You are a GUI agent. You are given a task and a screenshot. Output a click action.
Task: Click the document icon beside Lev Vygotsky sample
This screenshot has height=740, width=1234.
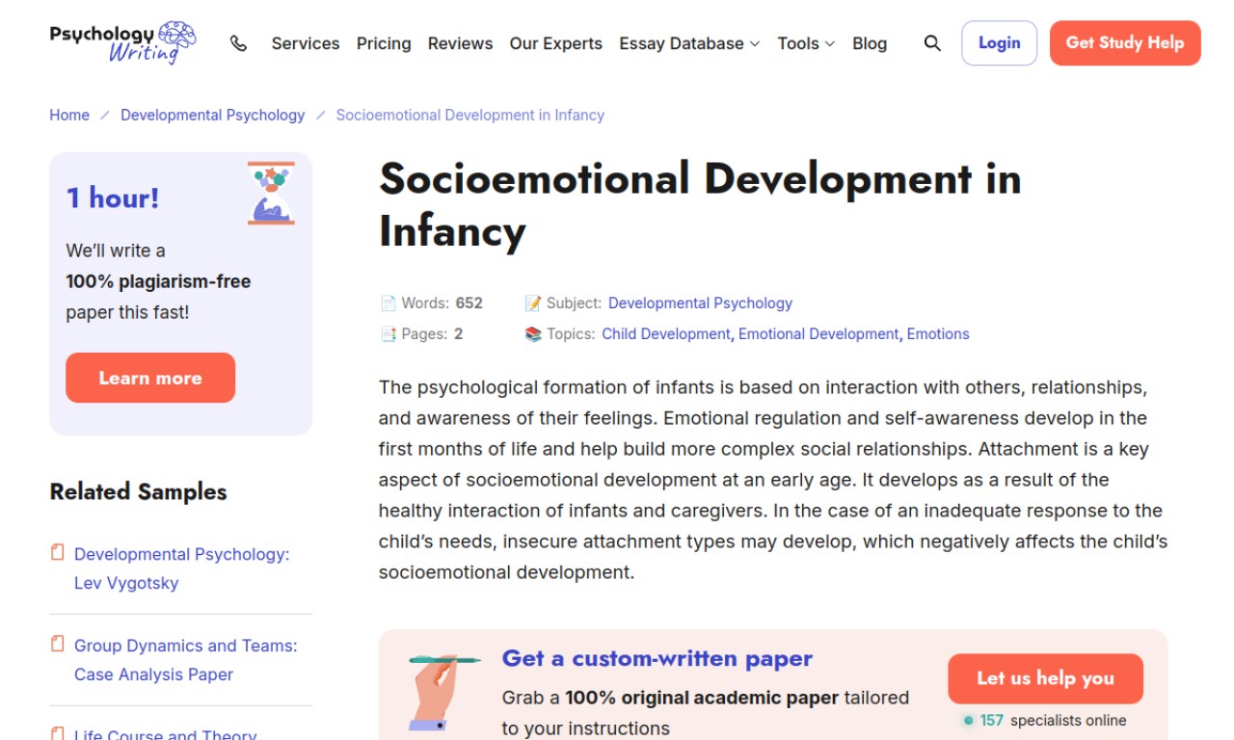pyautogui.click(x=58, y=553)
